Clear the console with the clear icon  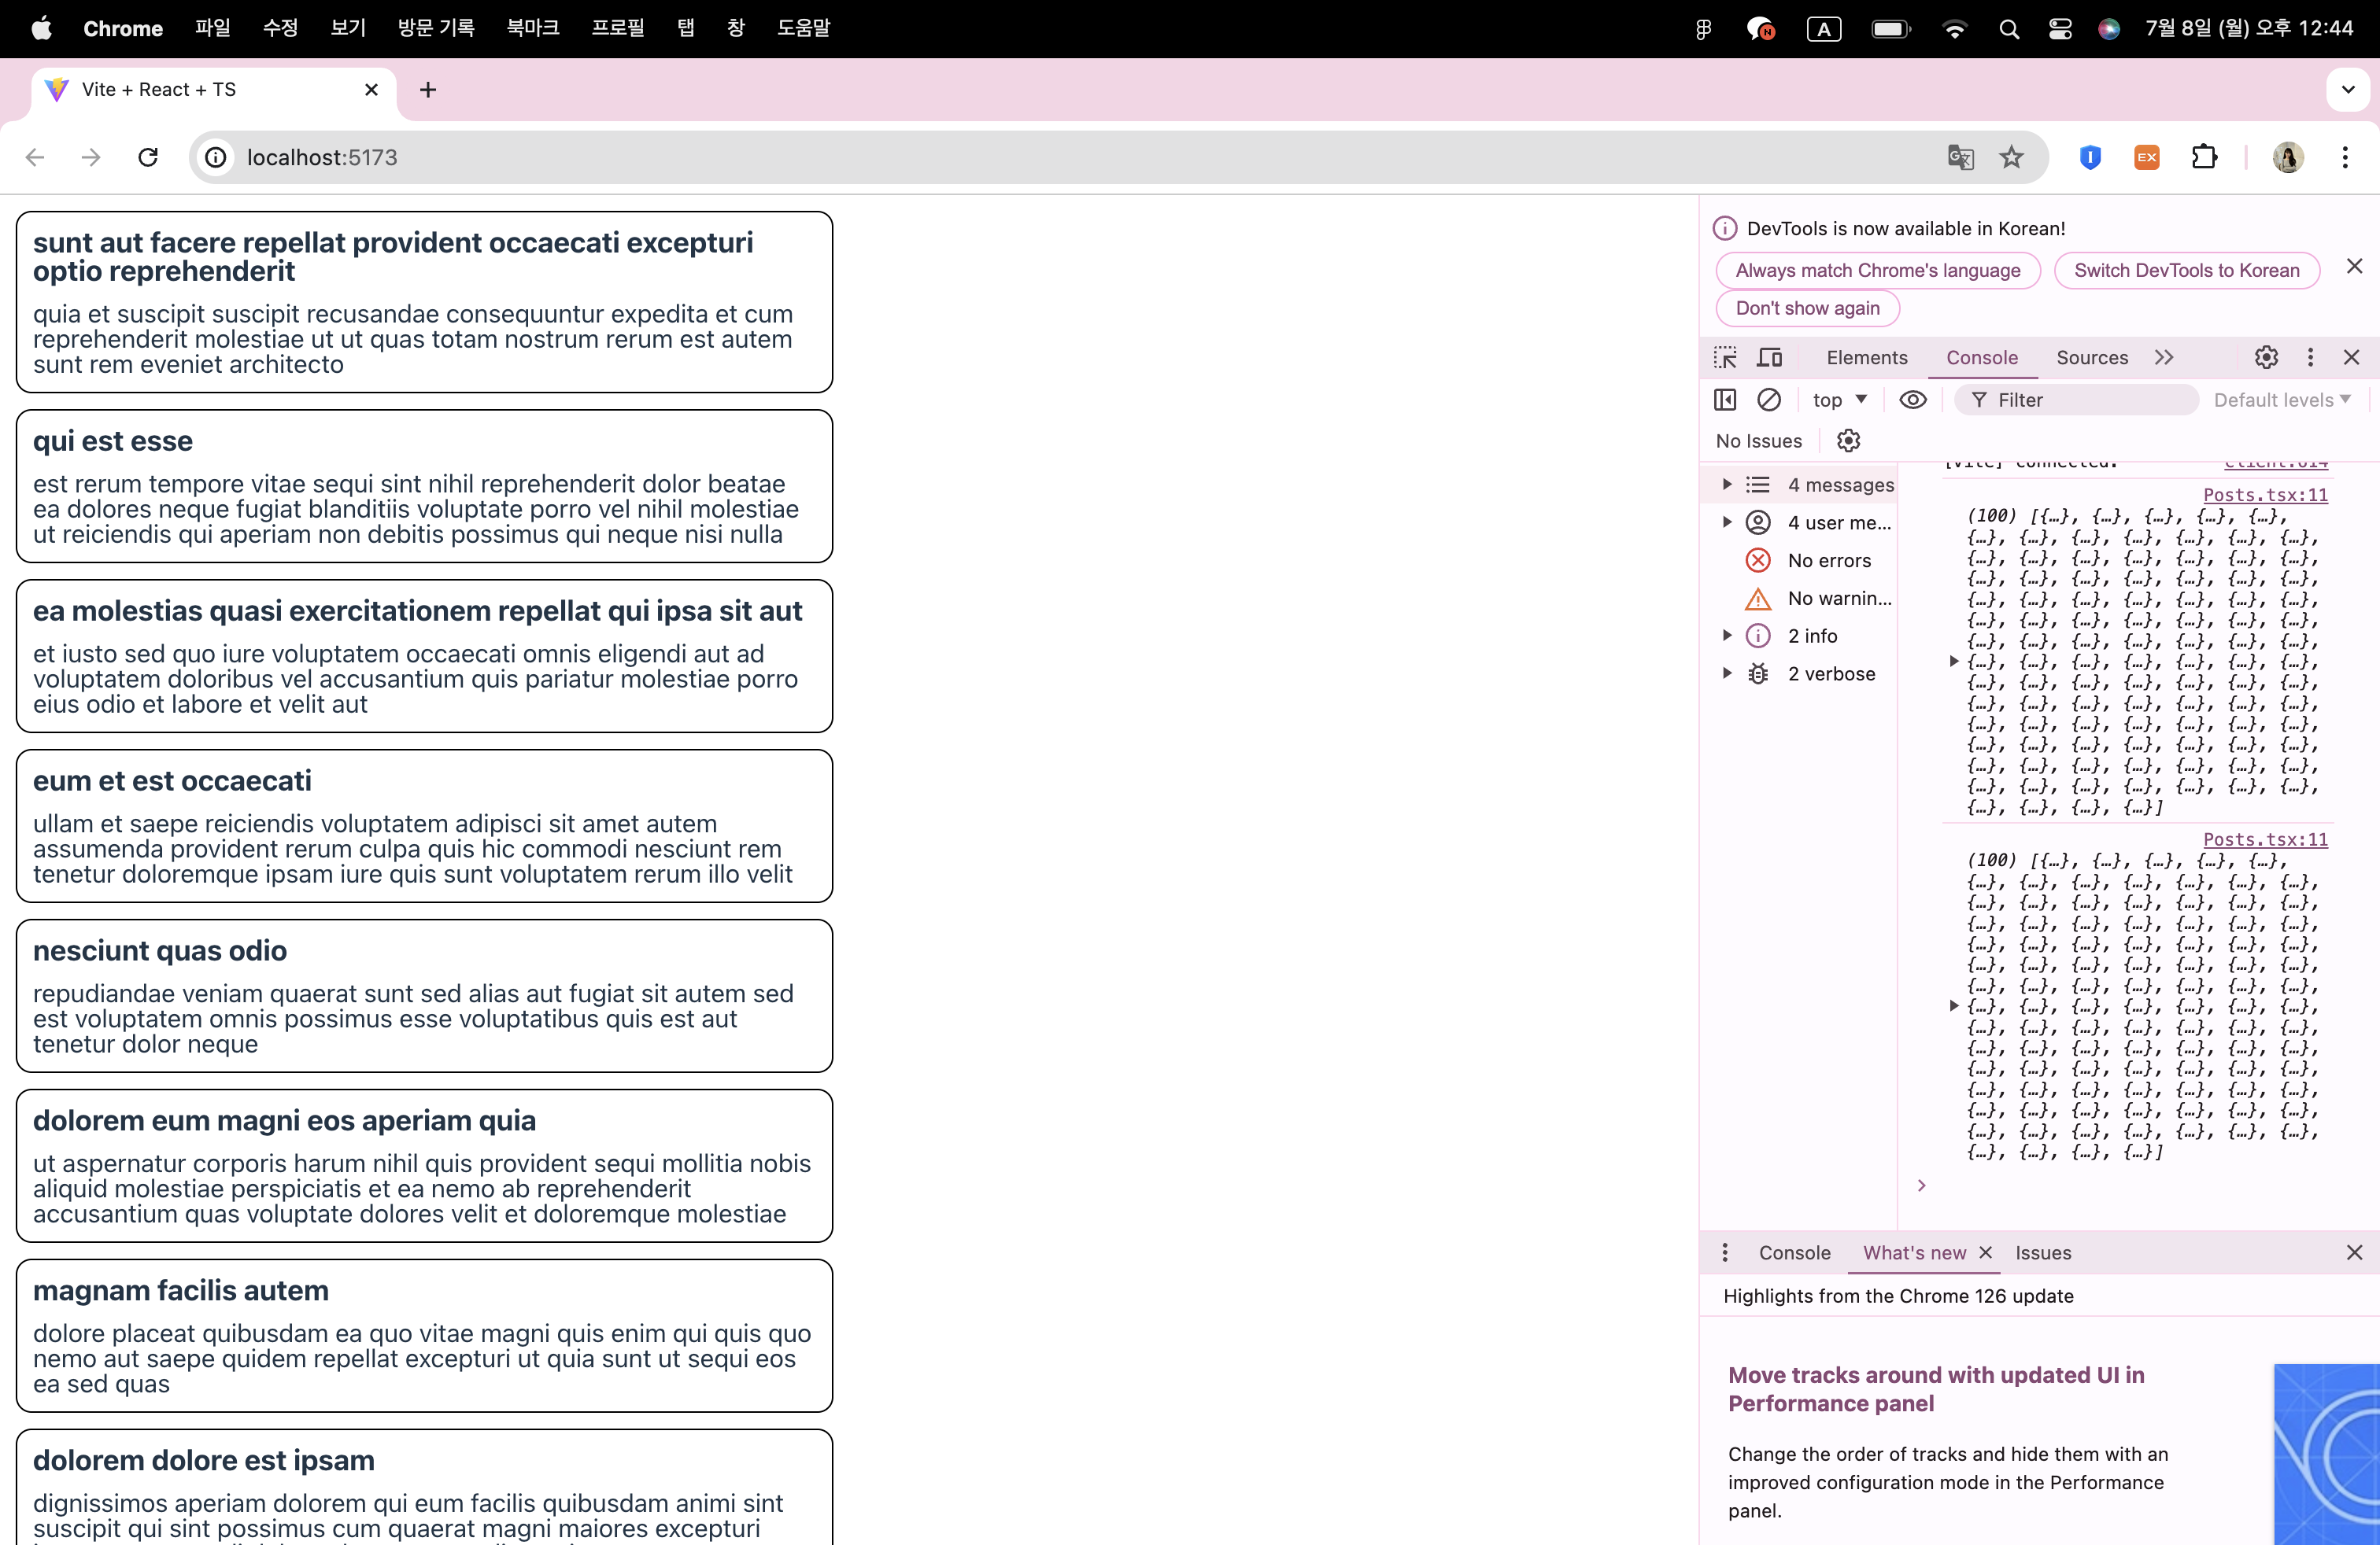(1769, 400)
